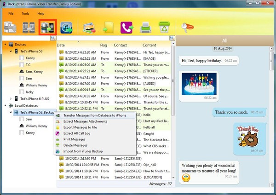This screenshot has height=195, width=276.
Task: Click the Print Messages printer icon
Action: (x=145, y=28)
